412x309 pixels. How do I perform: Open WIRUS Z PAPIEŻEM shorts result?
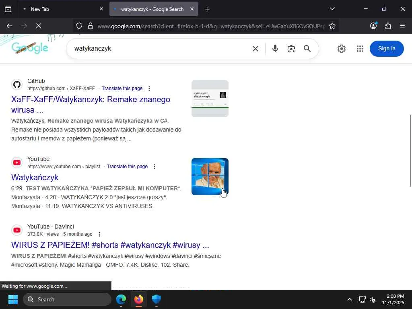click(x=110, y=245)
